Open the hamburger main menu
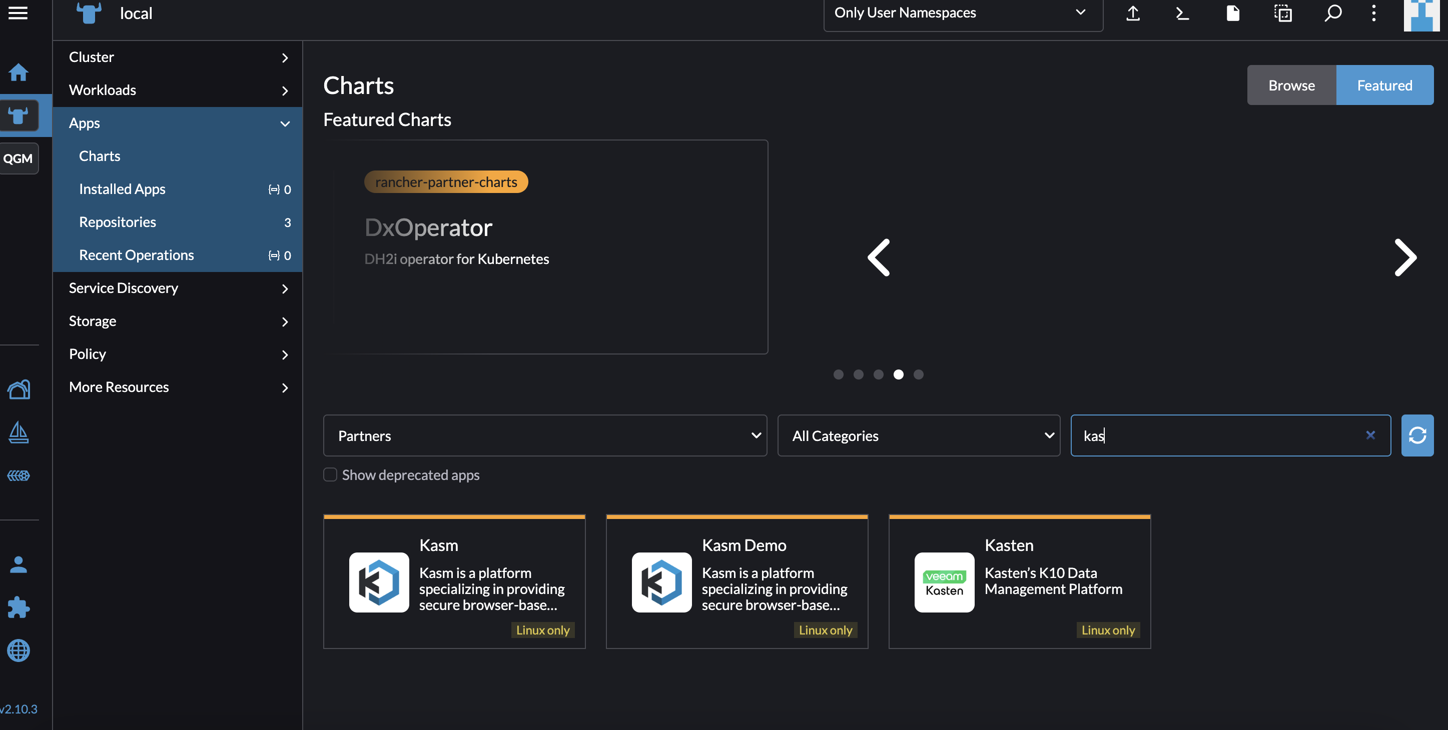 point(18,12)
